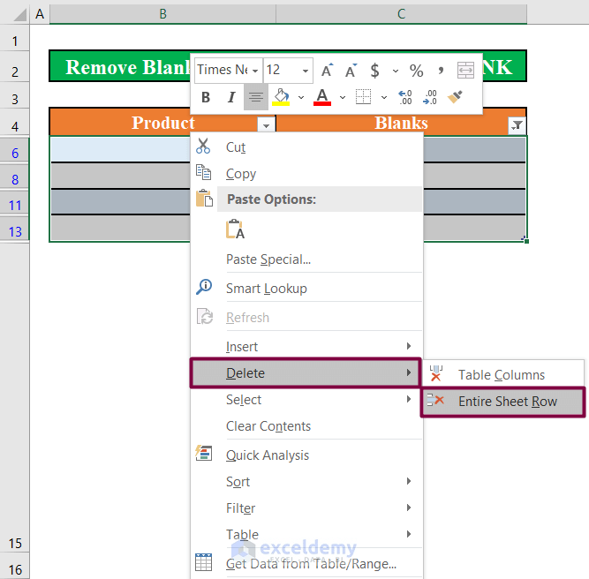Choose Entire Sheet Row
The height and width of the screenshot is (579, 589).
(x=503, y=402)
